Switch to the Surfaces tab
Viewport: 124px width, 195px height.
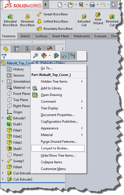pyautogui.click(x=41, y=36)
